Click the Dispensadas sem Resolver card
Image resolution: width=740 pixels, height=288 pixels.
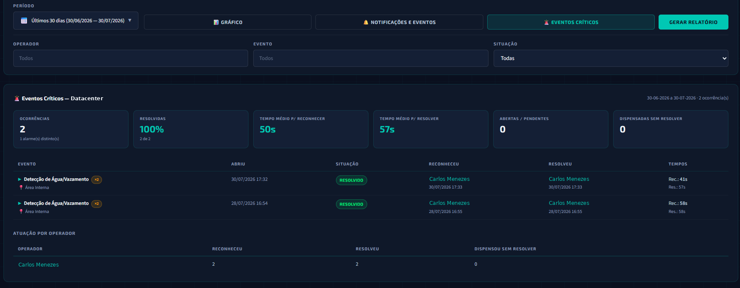(x=671, y=129)
